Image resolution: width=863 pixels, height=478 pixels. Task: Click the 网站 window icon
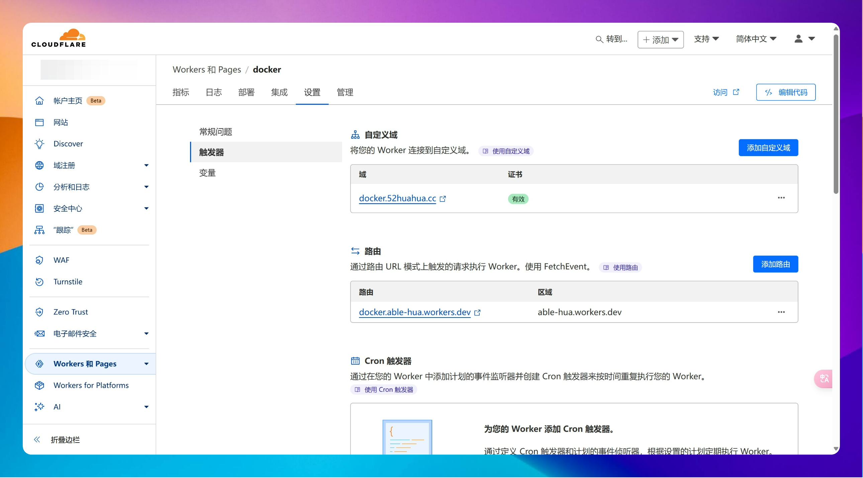point(39,122)
